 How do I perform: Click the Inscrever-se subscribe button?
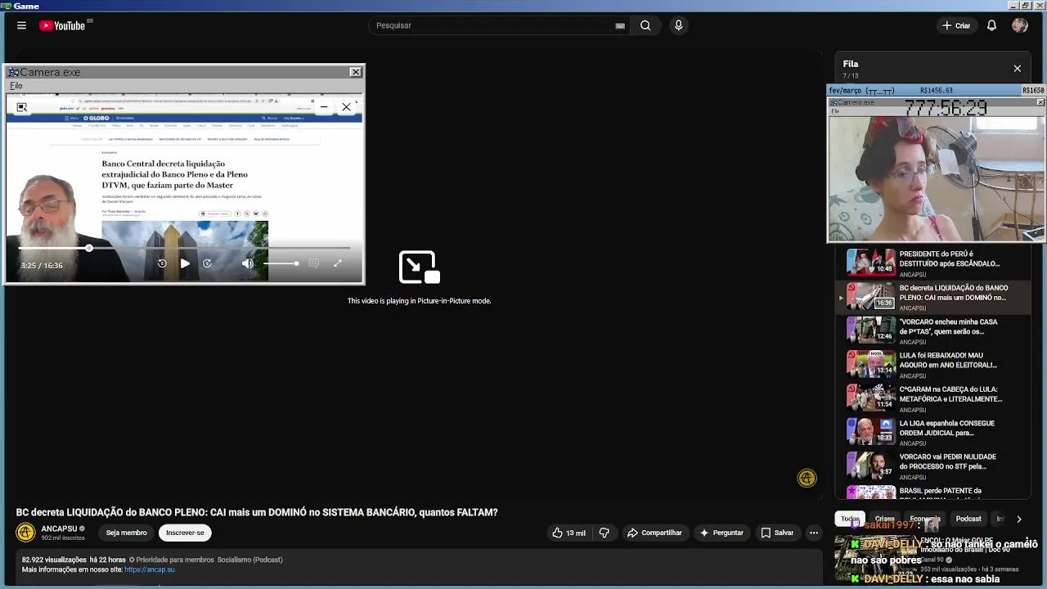(x=185, y=533)
